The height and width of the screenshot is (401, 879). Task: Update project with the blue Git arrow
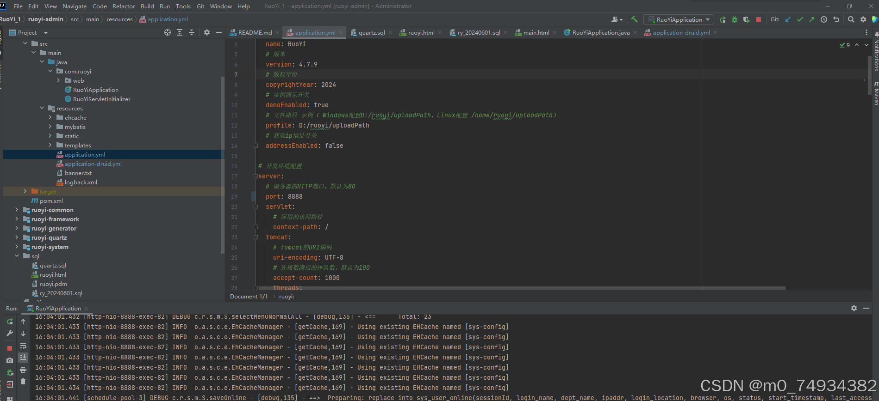click(x=788, y=19)
